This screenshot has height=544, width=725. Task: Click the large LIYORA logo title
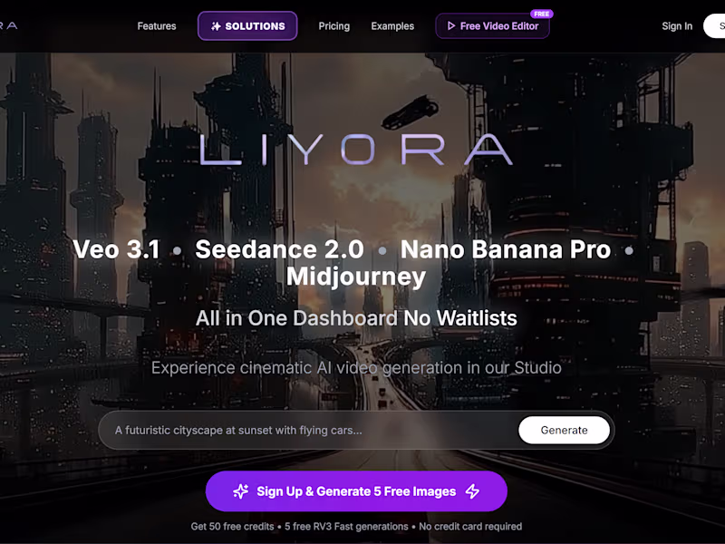pos(356,150)
